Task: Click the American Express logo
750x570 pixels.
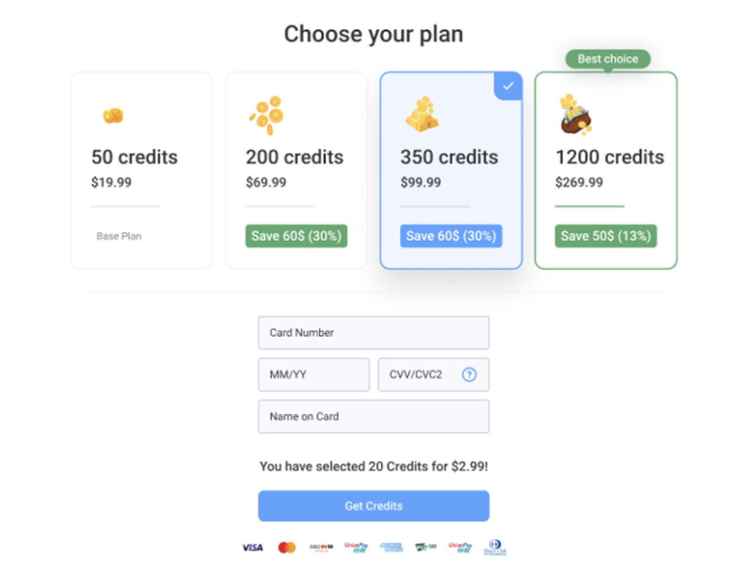Action: click(391, 547)
